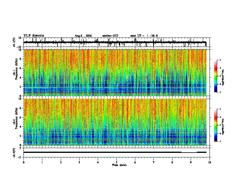This screenshot has height=182, width=236.
Task: Click the x-axis tick label "9"
Action: click(x=191, y=162)
